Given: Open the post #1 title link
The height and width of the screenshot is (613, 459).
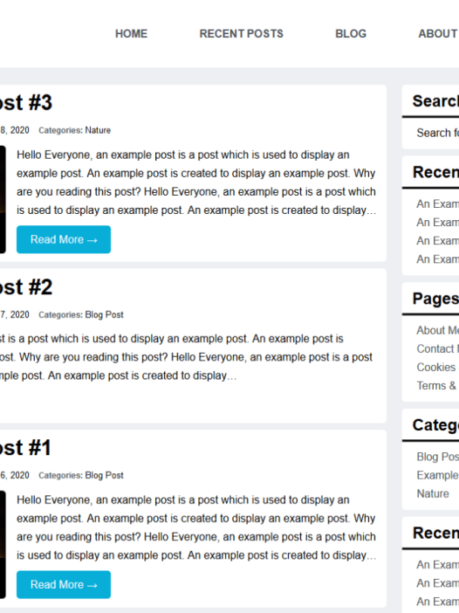Looking at the screenshot, I should (25, 448).
